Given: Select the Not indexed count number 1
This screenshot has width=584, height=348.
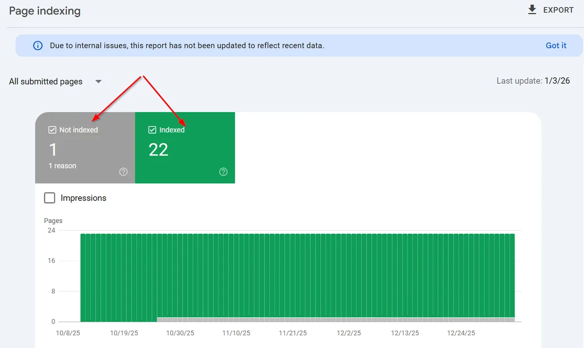Looking at the screenshot, I should 53,150.
